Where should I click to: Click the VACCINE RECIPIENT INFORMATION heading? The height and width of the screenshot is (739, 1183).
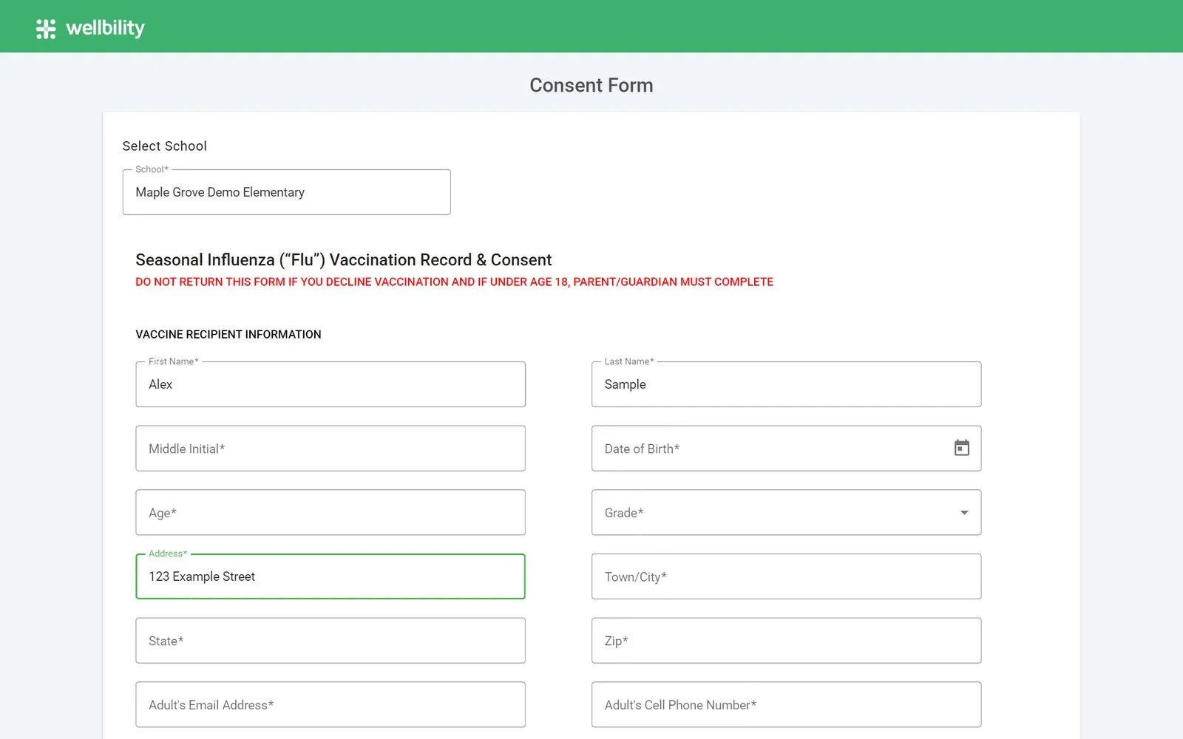228,335
